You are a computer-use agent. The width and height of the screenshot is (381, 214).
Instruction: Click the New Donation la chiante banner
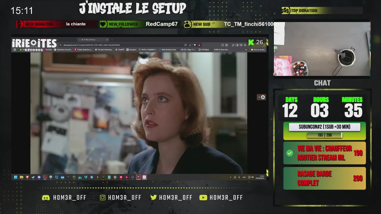[56, 24]
